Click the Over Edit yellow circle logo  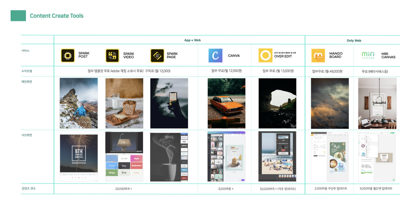(266, 55)
